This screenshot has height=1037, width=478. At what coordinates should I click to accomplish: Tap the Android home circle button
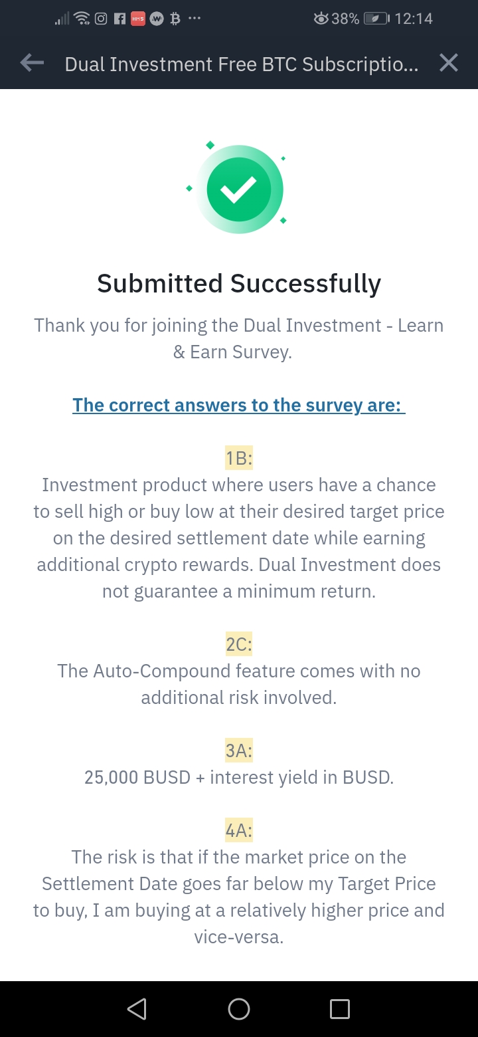point(239,1009)
